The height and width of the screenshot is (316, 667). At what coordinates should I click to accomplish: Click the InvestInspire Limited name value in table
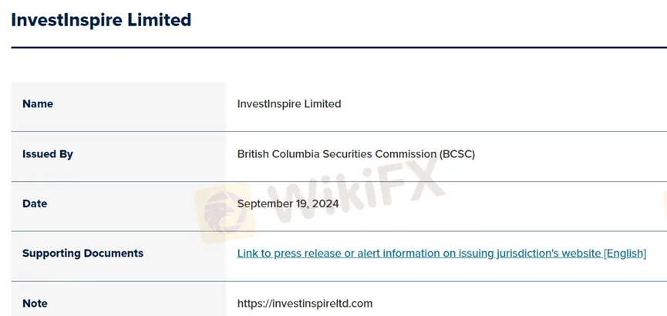click(289, 104)
